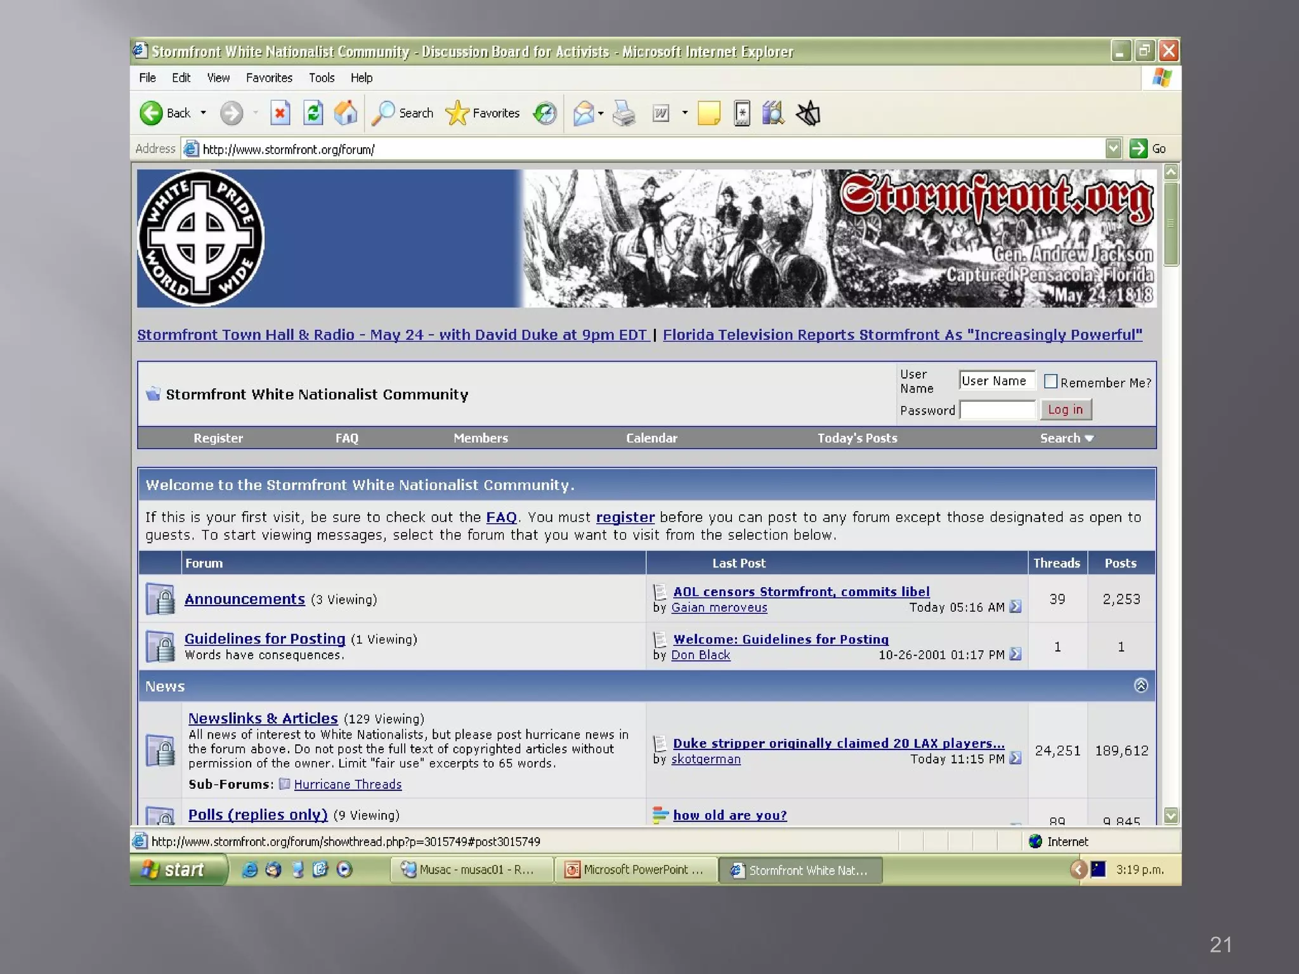Viewport: 1299px width, 974px height.
Task: Click the Log in button
Action: [1066, 410]
